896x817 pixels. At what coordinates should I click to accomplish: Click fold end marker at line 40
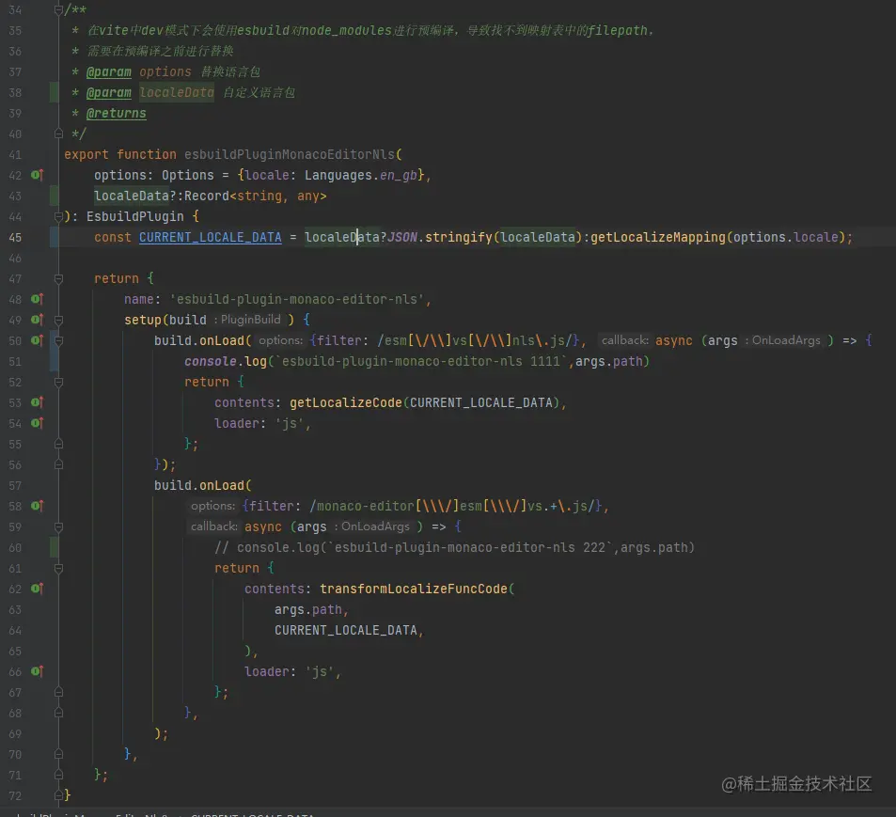pyautogui.click(x=58, y=134)
